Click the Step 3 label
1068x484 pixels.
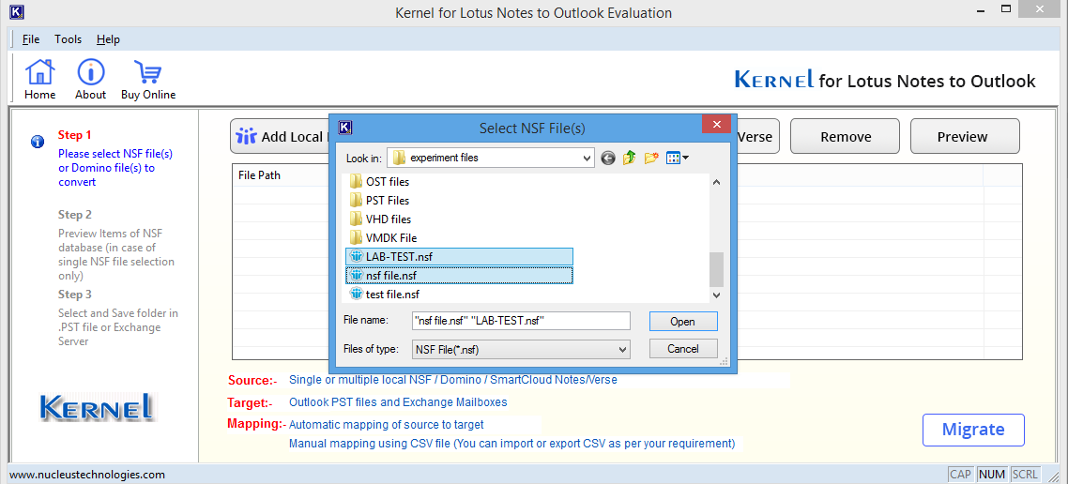click(75, 295)
